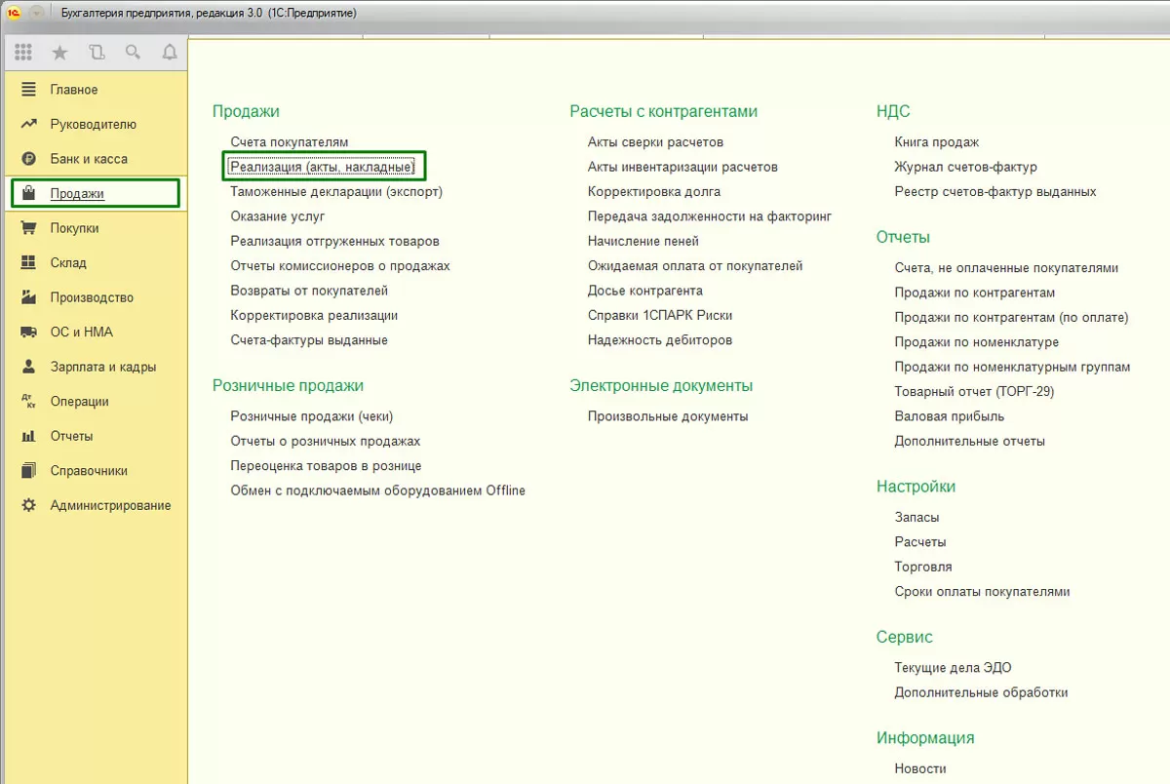Viewport: 1170px width, 784px height.
Task: Click the Производство factory icon
Action: pos(29,297)
